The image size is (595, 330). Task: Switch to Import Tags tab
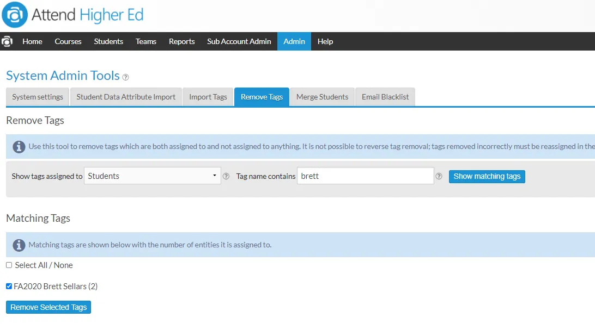coord(208,97)
